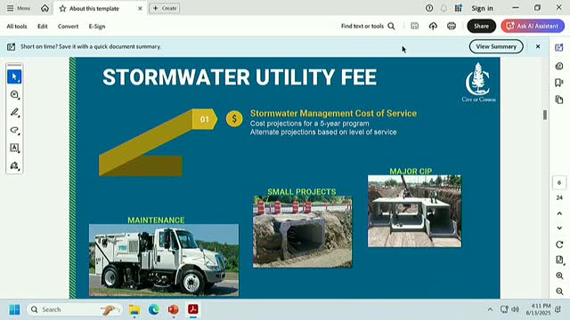The width and height of the screenshot is (570, 320).
Task: Open the page display options icon
Action: coord(559,260)
